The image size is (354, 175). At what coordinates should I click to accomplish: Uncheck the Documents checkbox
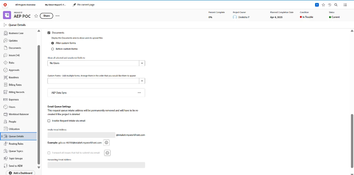pos(49,33)
